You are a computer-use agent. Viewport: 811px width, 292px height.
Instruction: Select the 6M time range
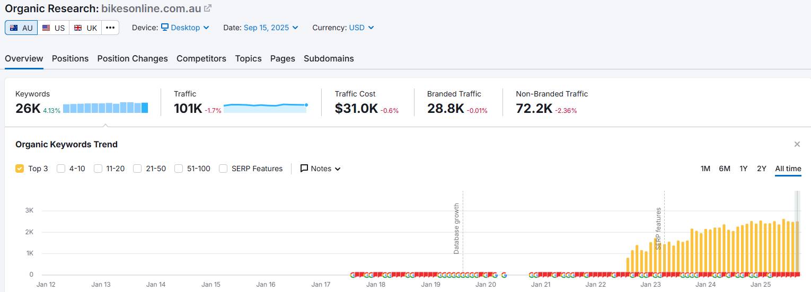(x=724, y=169)
